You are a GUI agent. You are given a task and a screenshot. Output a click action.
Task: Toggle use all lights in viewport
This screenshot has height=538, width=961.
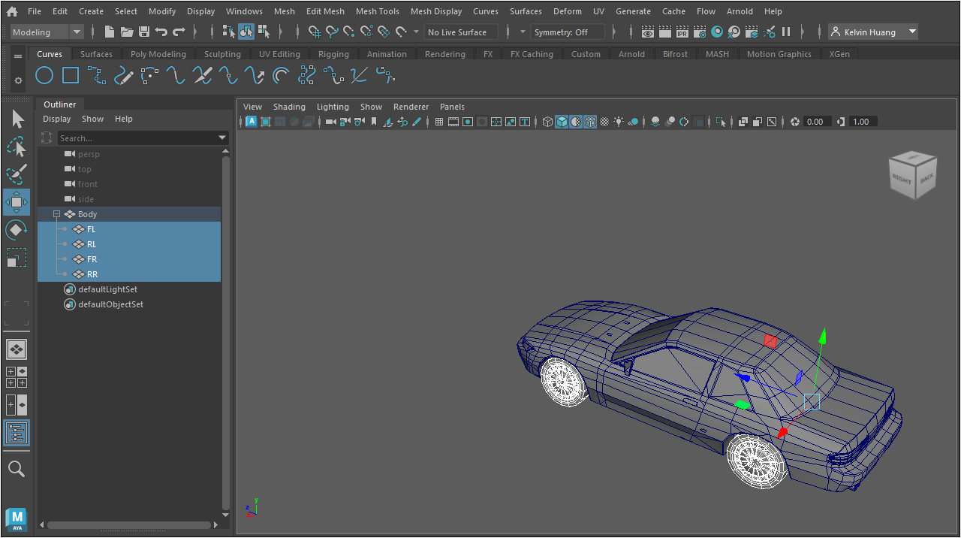[619, 122]
